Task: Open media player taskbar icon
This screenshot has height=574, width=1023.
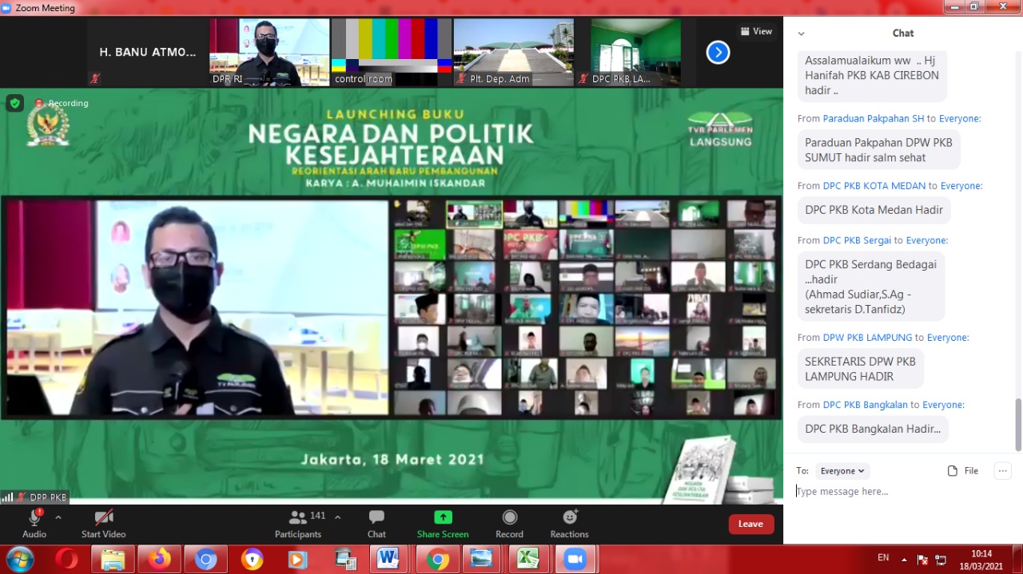Action: point(298,560)
